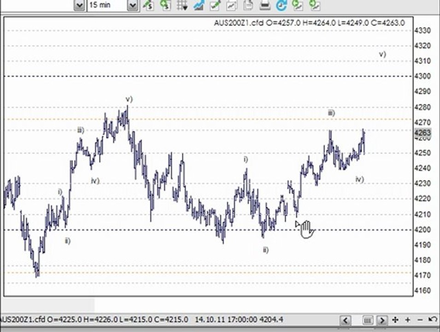Open the grid options toolbar icon
The height and width of the screenshot is (332, 440).
[182, 5]
